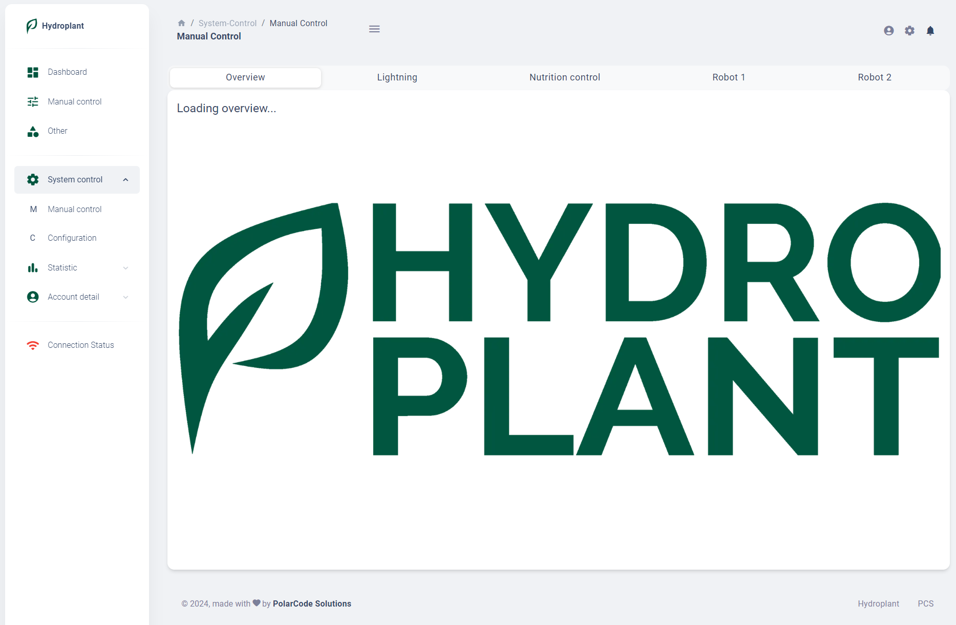Open the Dashboard via its grid icon
The image size is (956, 625).
pyautogui.click(x=32, y=72)
